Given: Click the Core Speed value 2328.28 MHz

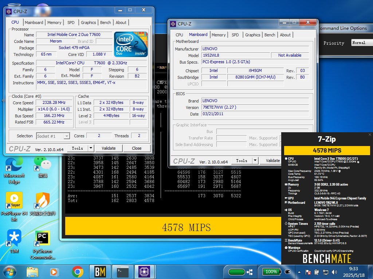Looking at the screenshot, I should [x=54, y=102].
